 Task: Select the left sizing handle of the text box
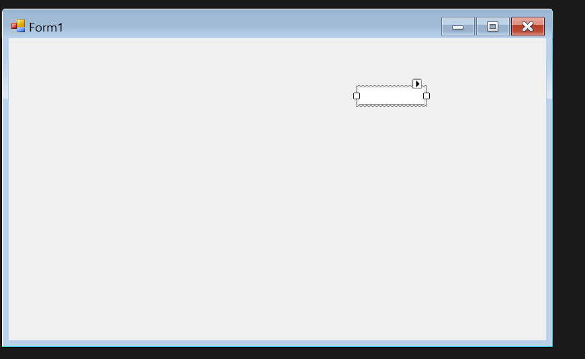tap(356, 96)
